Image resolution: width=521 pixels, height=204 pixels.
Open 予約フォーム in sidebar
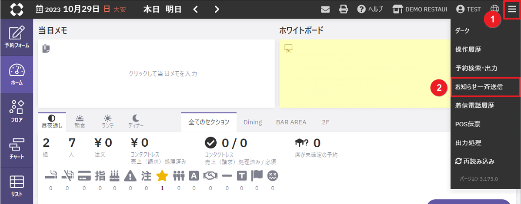tap(17, 37)
